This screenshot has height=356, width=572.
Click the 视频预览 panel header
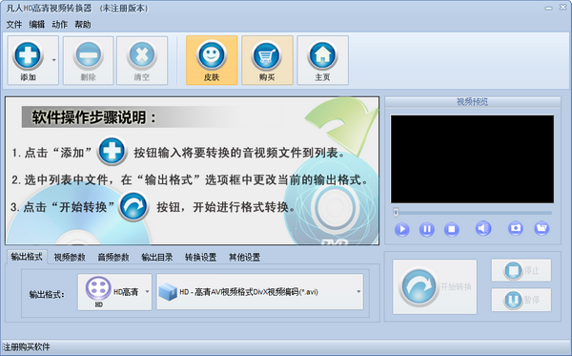(473, 102)
